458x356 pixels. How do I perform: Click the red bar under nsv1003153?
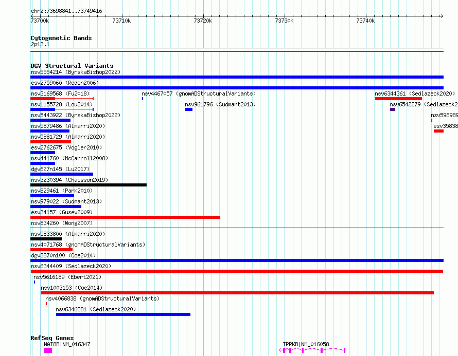coord(237,293)
